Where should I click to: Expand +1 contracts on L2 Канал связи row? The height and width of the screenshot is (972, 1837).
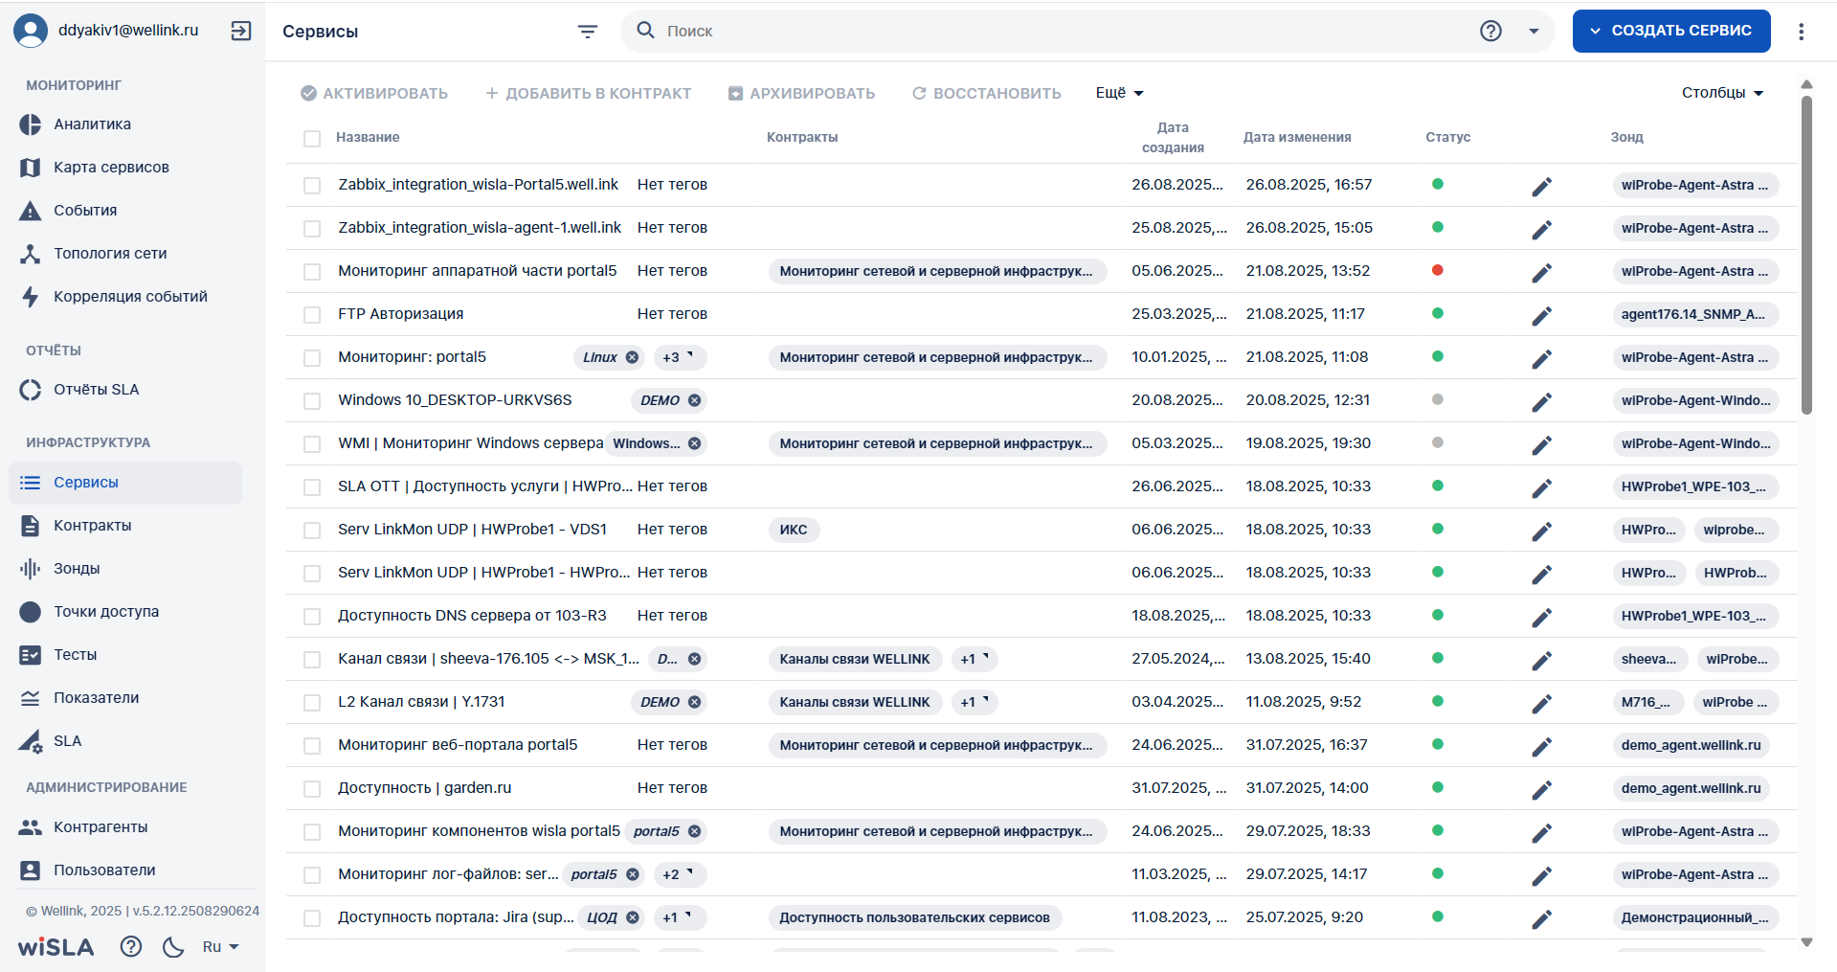coord(975,702)
